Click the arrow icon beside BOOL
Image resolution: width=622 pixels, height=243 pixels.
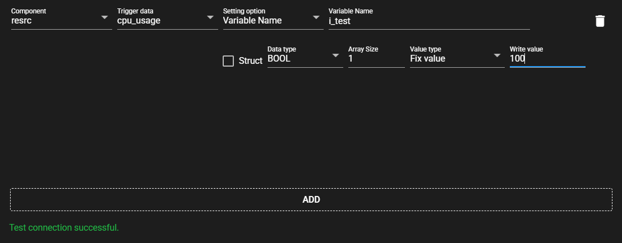click(x=335, y=55)
